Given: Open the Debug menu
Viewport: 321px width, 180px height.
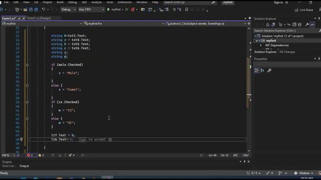Looking at the screenshot, I should pyautogui.click(x=72, y=2).
